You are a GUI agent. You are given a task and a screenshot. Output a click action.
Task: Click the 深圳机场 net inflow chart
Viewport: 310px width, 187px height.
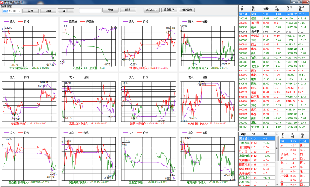148,44
